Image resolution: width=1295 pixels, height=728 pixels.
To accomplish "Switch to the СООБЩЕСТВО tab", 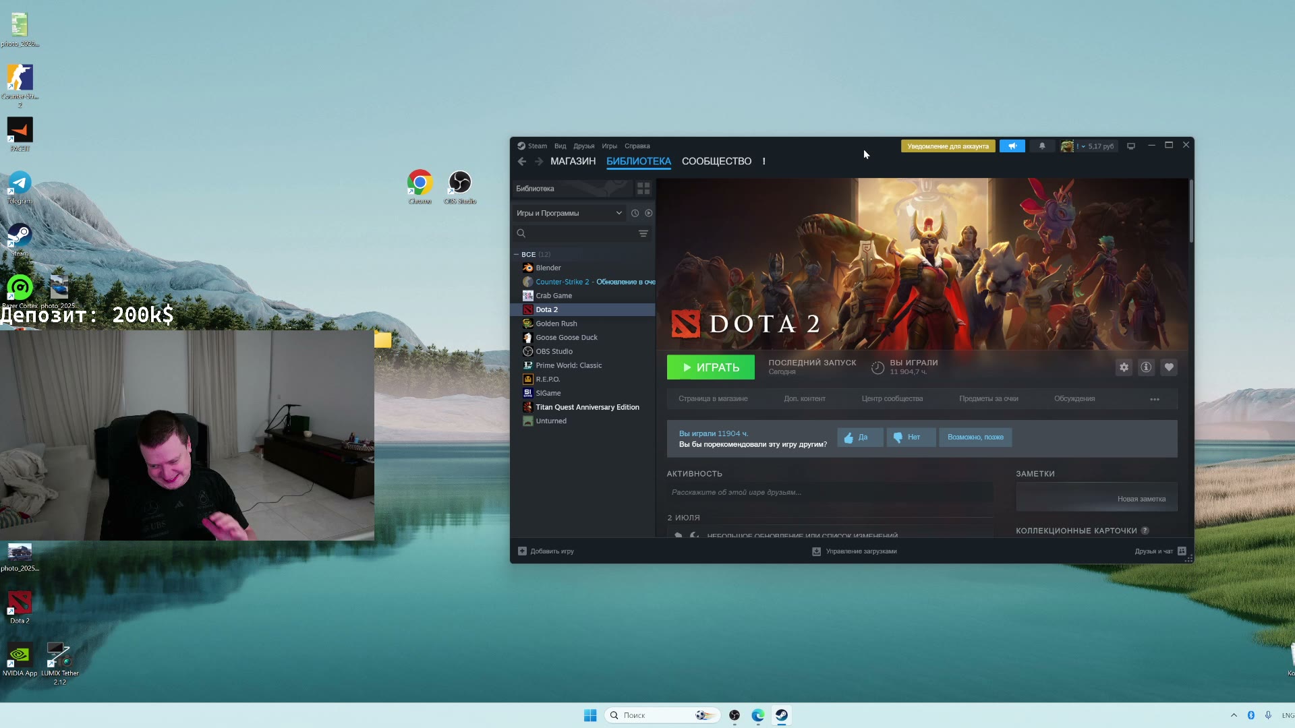I will pyautogui.click(x=716, y=161).
